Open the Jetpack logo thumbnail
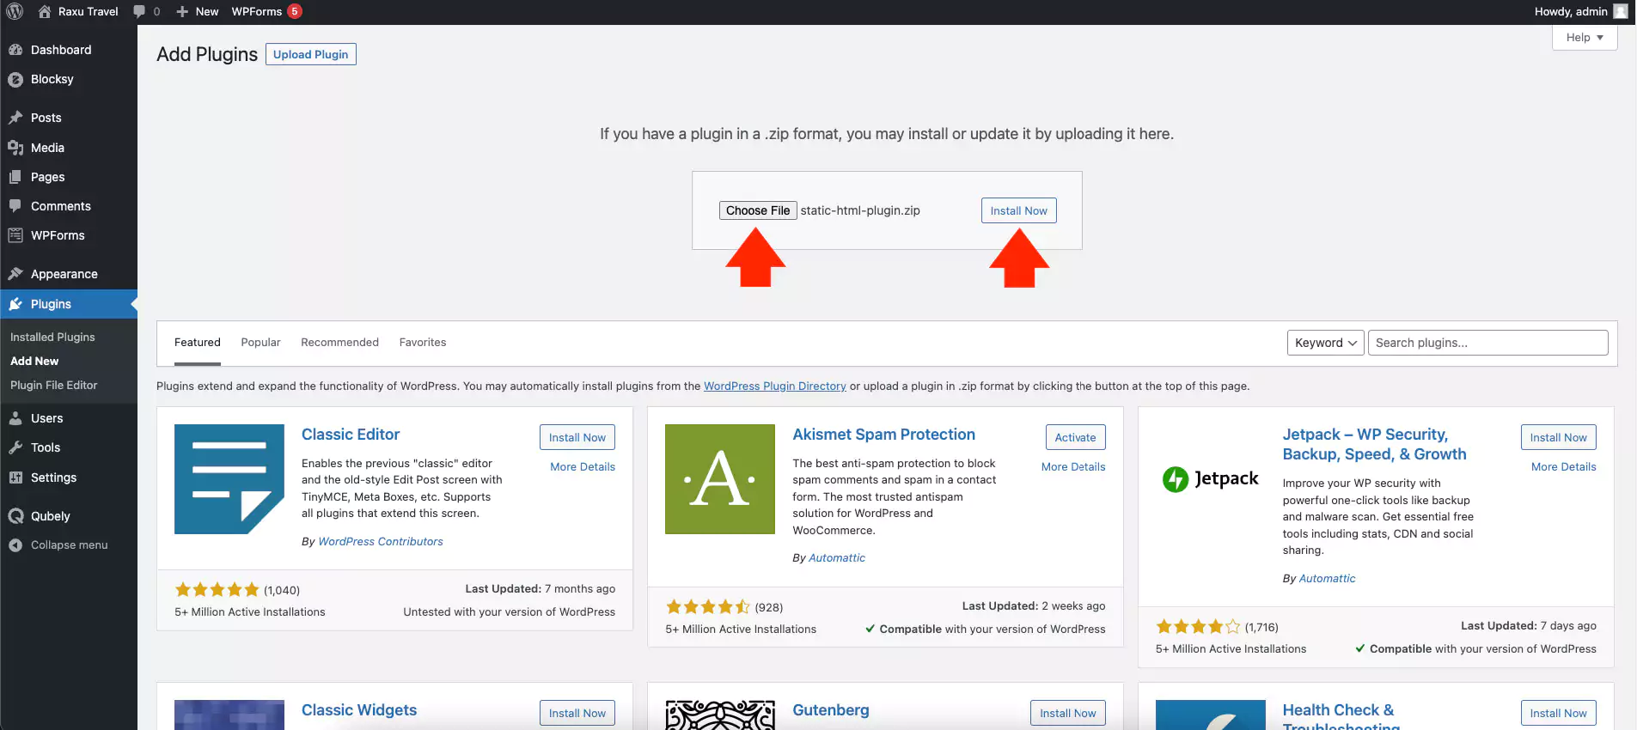 [x=1211, y=479]
